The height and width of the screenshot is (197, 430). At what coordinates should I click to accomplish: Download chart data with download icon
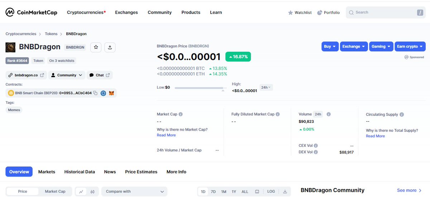[285, 192]
